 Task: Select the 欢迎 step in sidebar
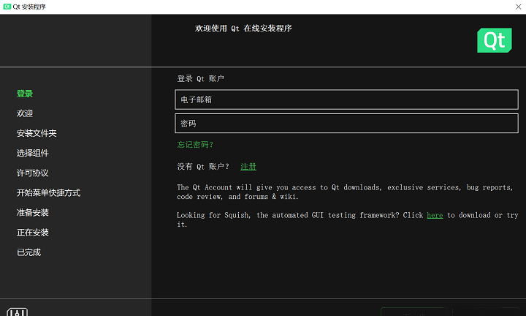[25, 113]
